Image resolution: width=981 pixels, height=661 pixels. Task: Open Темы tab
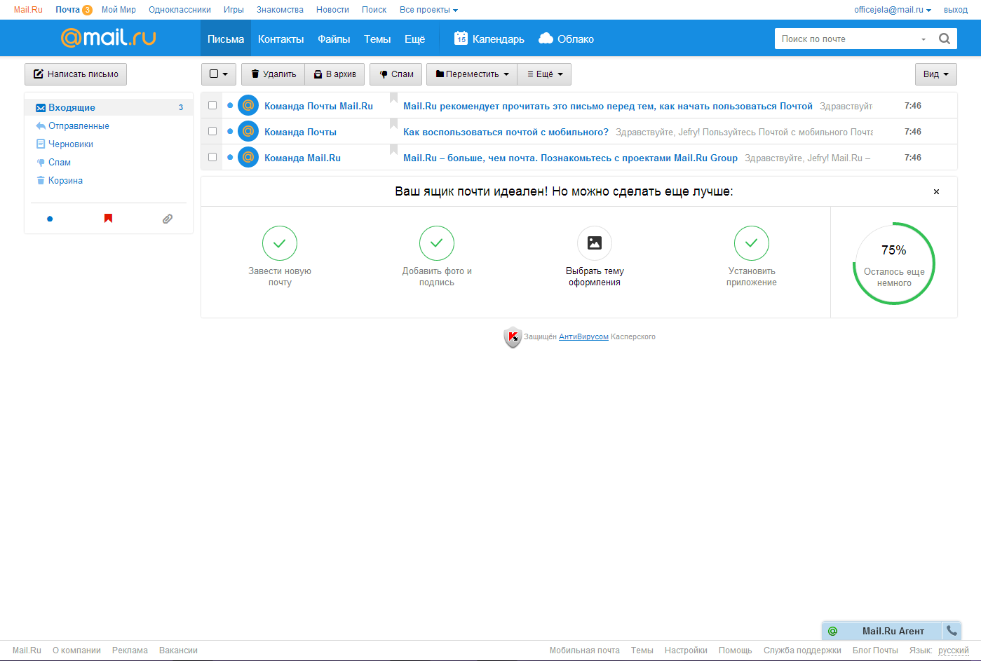(377, 39)
